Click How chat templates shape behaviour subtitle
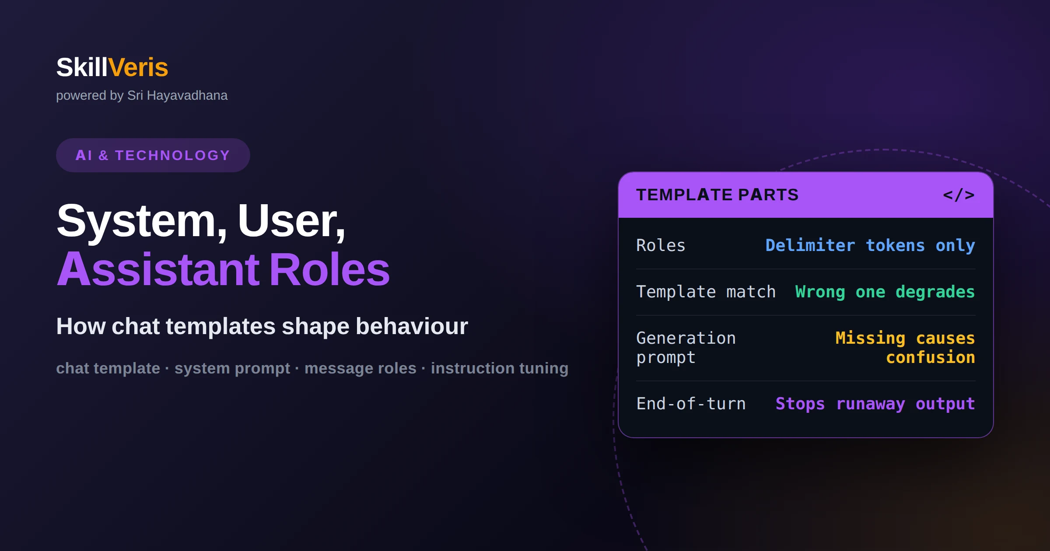The image size is (1050, 551). (x=262, y=326)
